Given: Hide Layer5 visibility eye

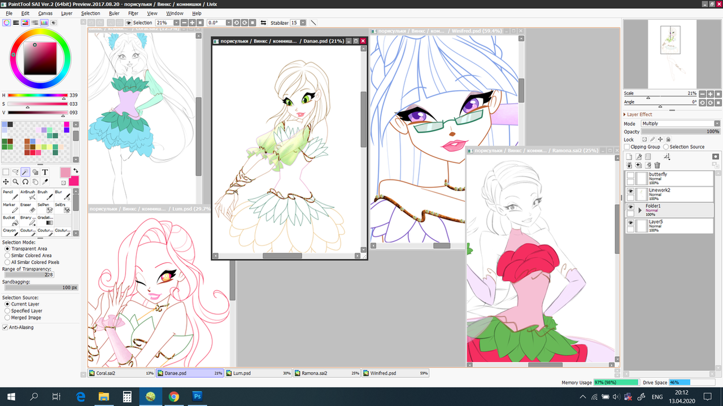Looking at the screenshot, I should pyautogui.click(x=630, y=223).
